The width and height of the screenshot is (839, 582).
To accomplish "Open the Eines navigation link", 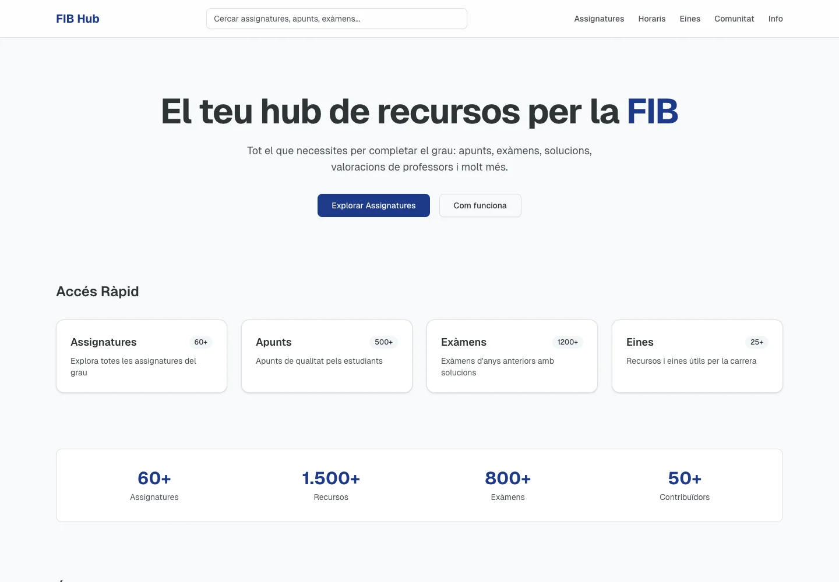I will pyautogui.click(x=690, y=19).
